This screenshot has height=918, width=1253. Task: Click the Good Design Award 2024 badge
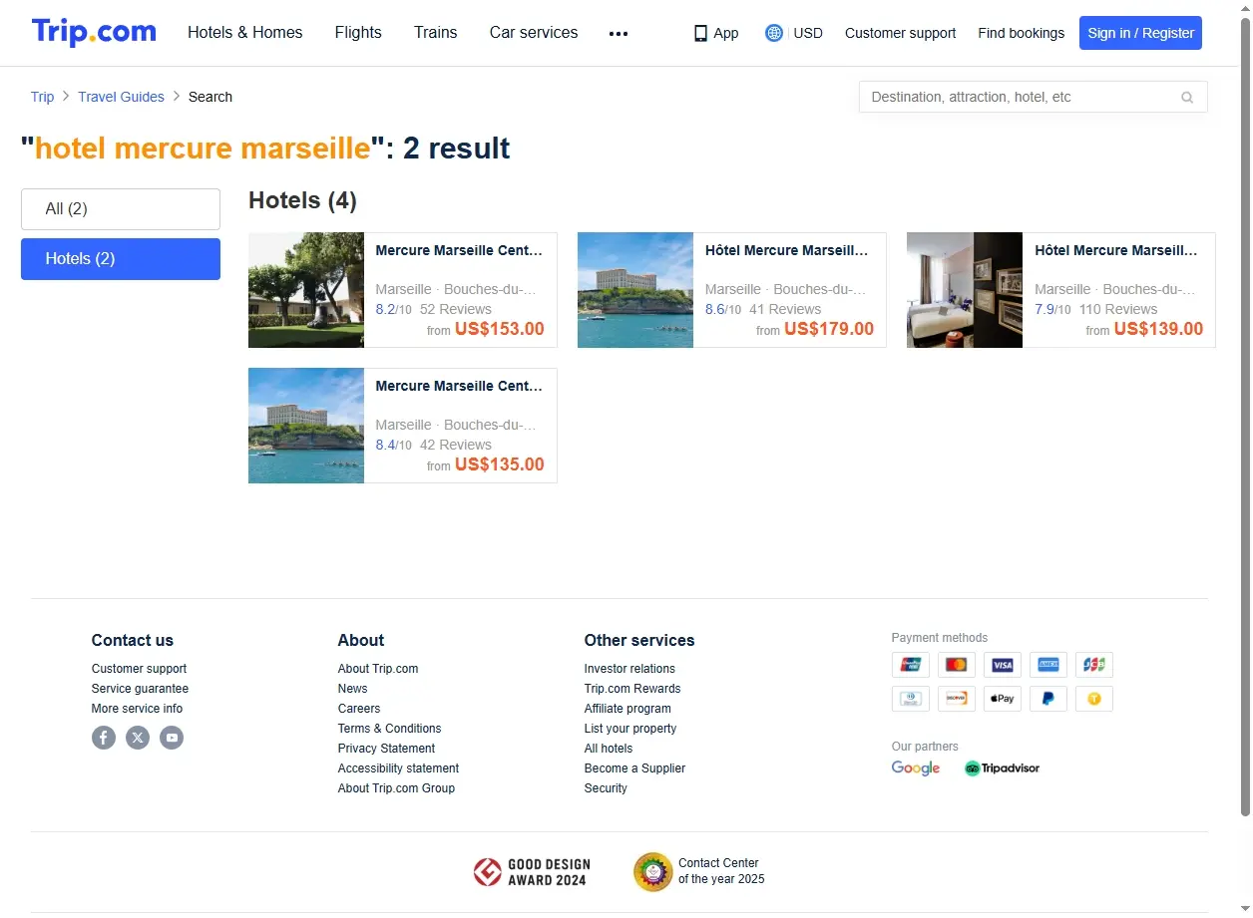532,872
